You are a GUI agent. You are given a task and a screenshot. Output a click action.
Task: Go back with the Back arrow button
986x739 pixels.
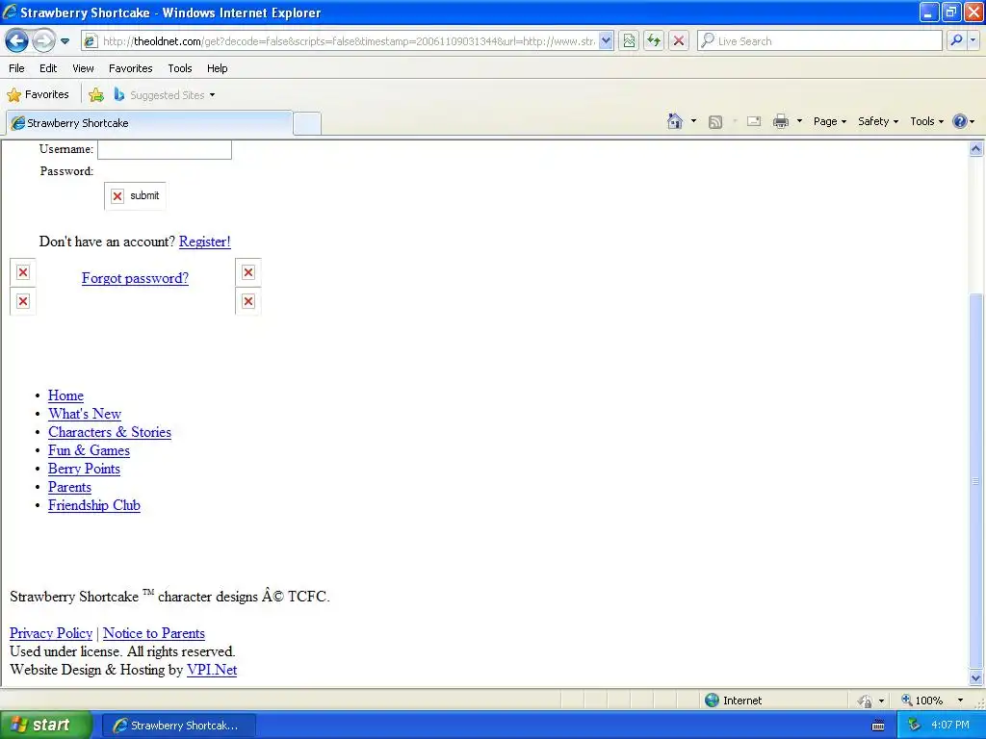point(16,41)
